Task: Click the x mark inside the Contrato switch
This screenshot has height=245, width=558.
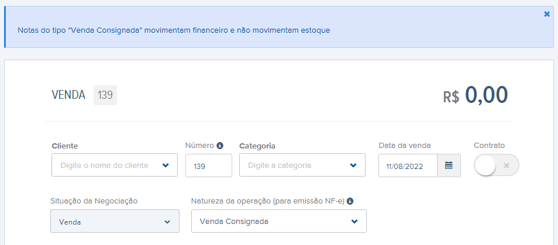Action: point(507,165)
